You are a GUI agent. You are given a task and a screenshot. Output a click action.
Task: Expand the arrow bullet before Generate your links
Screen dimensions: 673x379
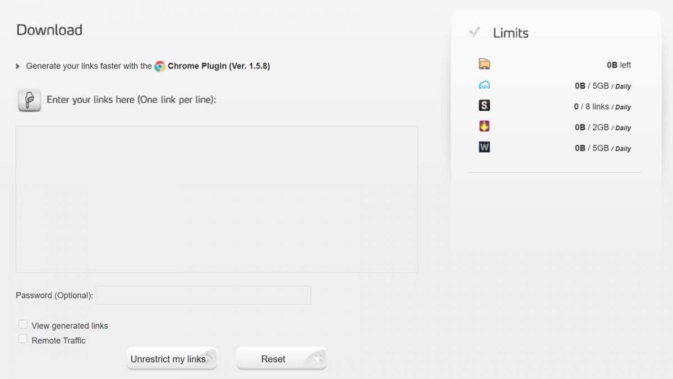pyautogui.click(x=18, y=66)
